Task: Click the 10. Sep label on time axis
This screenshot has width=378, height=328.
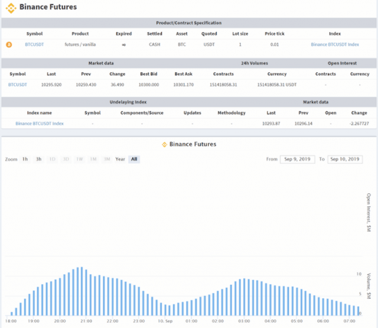Action: coord(165,321)
